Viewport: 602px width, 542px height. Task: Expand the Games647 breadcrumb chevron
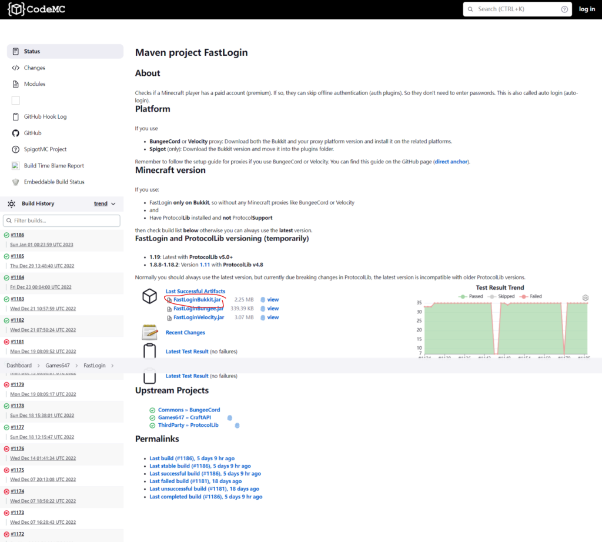pos(76,366)
